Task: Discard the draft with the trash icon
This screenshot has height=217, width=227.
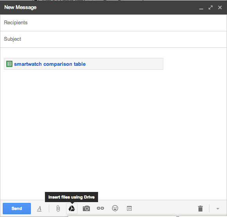Action: click(200, 209)
